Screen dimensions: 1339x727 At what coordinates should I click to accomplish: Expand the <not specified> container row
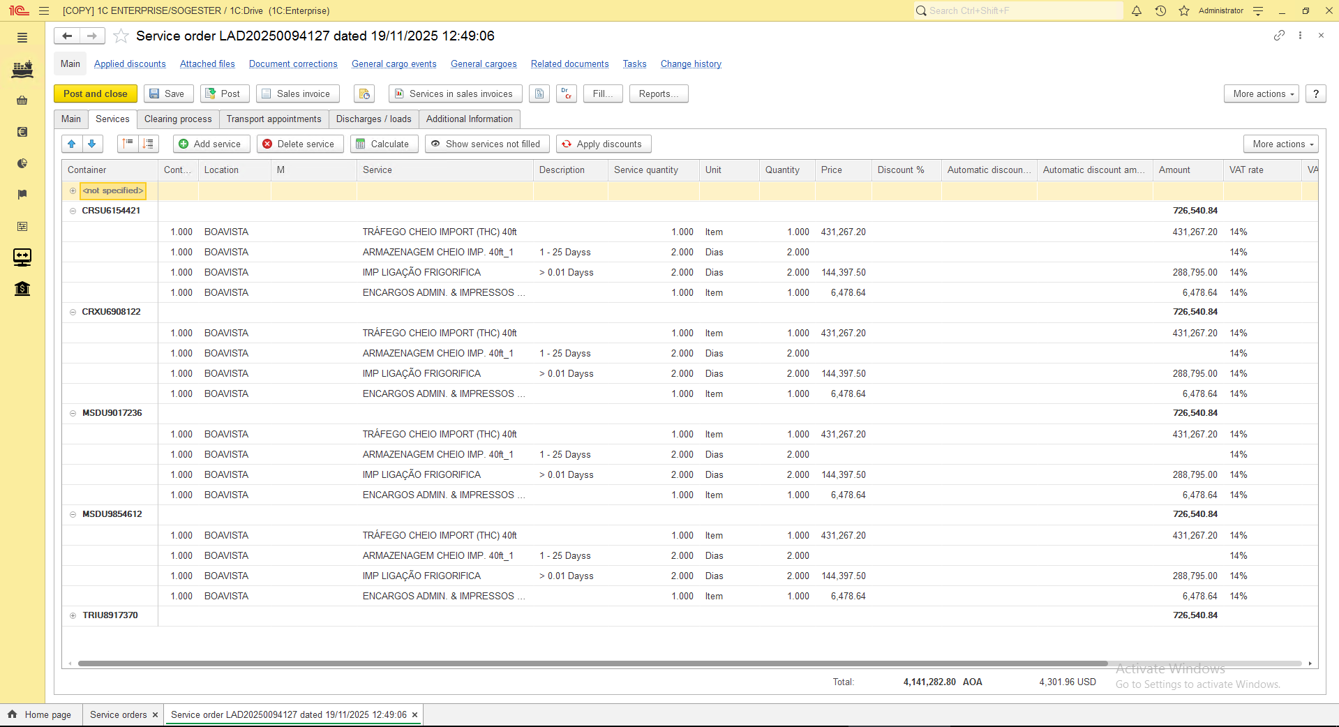[73, 190]
